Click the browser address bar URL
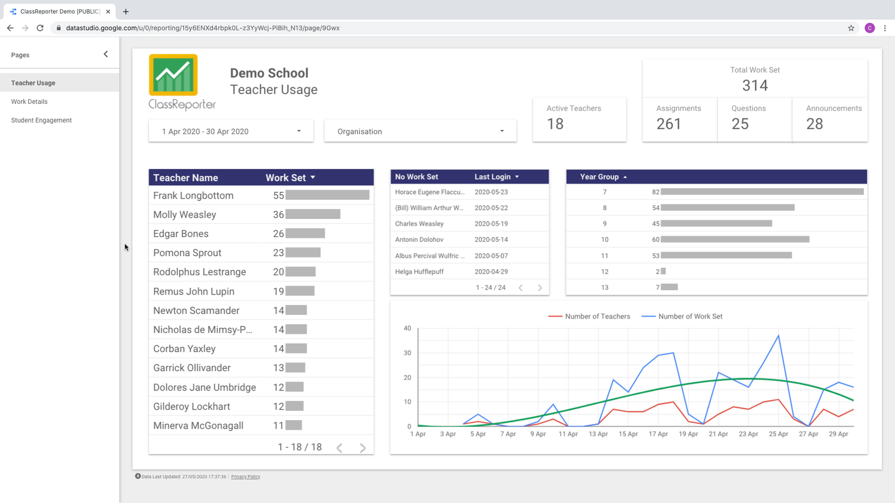 [x=203, y=28]
